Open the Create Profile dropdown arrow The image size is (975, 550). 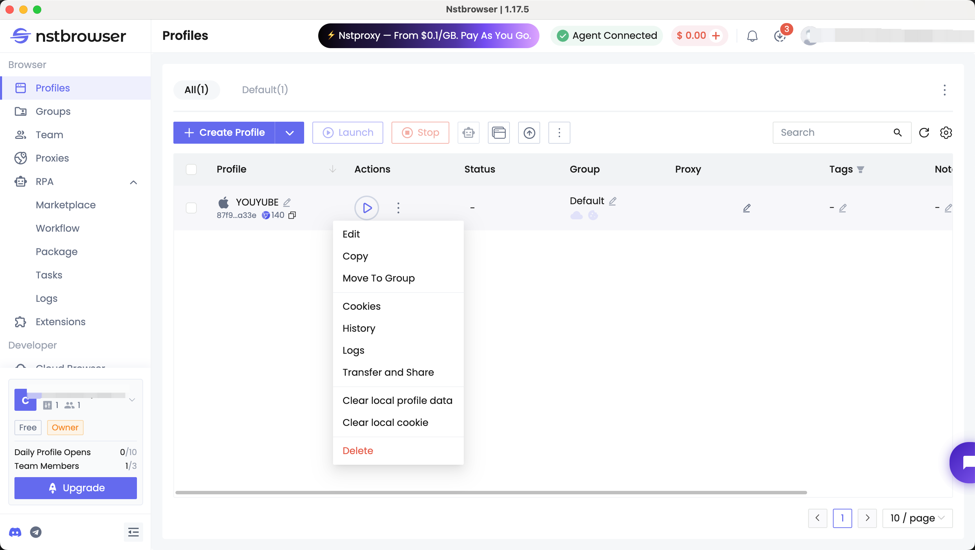tap(290, 132)
